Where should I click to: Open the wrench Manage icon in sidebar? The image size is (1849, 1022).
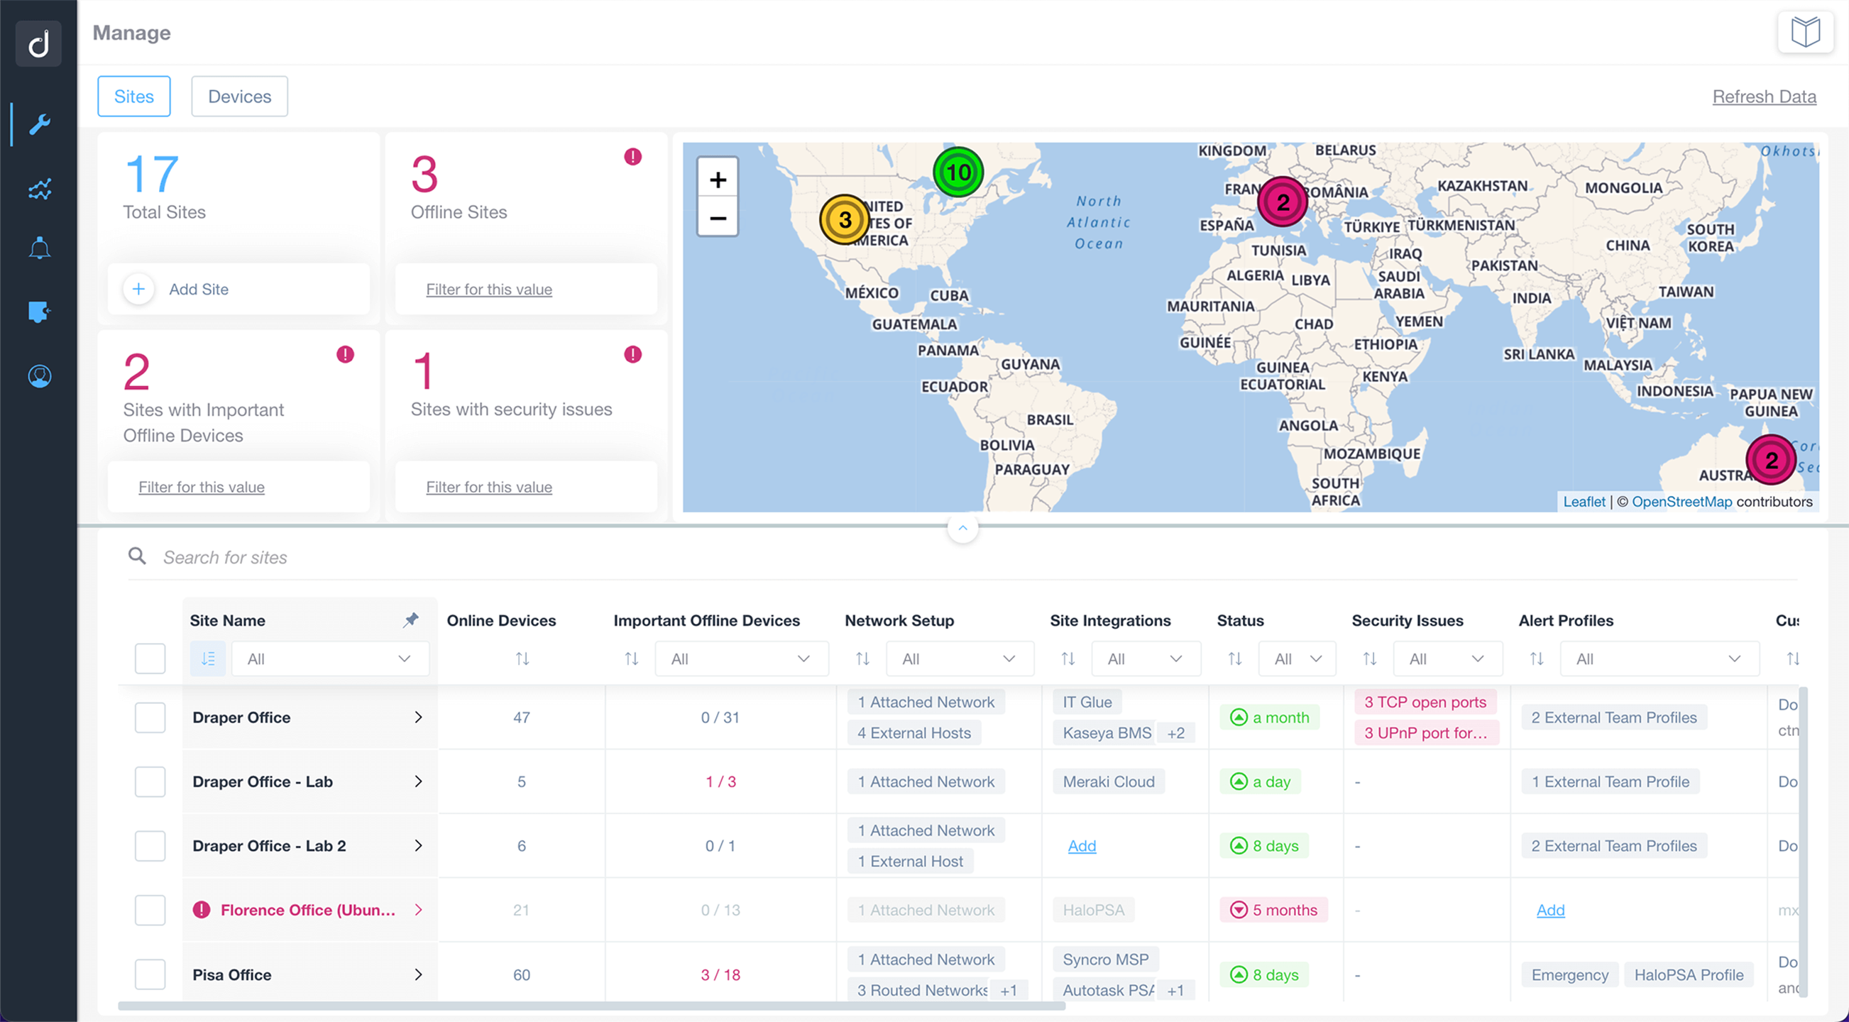[40, 125]
